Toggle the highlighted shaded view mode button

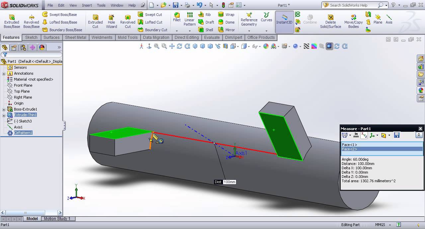[329, 46]
